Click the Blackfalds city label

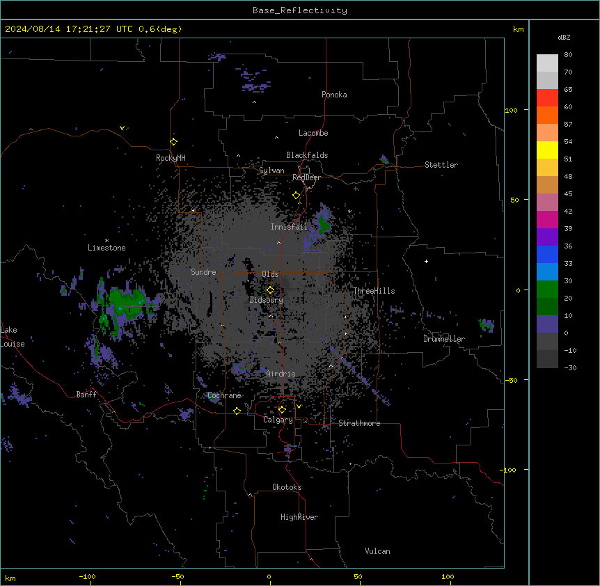coord(307,155)
